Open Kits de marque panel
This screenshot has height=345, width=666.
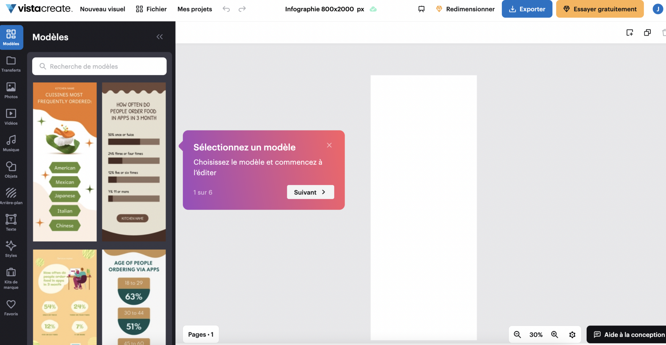point(11,278)
